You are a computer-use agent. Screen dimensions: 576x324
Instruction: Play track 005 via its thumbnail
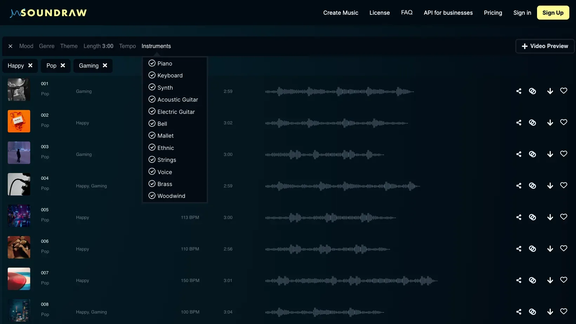coord(19,216)
